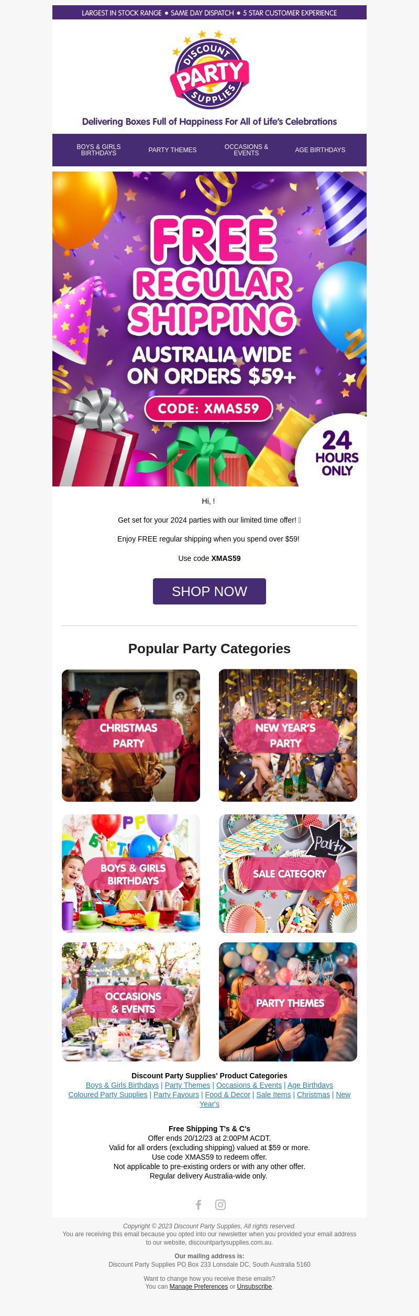Select the Christmas Party category image

[131, 736]
